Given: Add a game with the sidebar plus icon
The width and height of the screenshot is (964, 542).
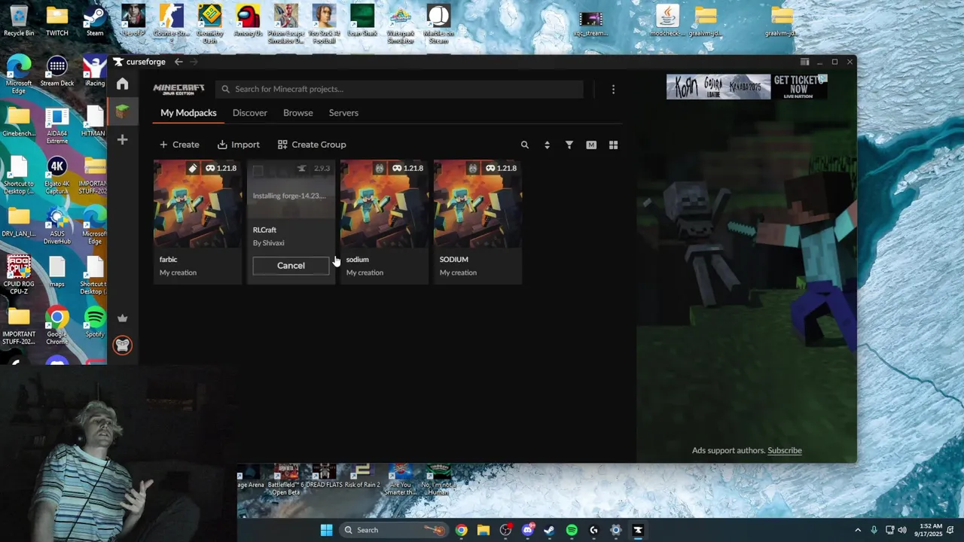Looking at the screenshot, I should 122,139.
